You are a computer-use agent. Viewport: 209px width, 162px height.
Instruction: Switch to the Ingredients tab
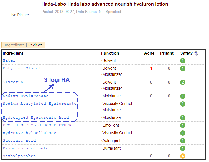pyautogui.click(x=14, y=45)
